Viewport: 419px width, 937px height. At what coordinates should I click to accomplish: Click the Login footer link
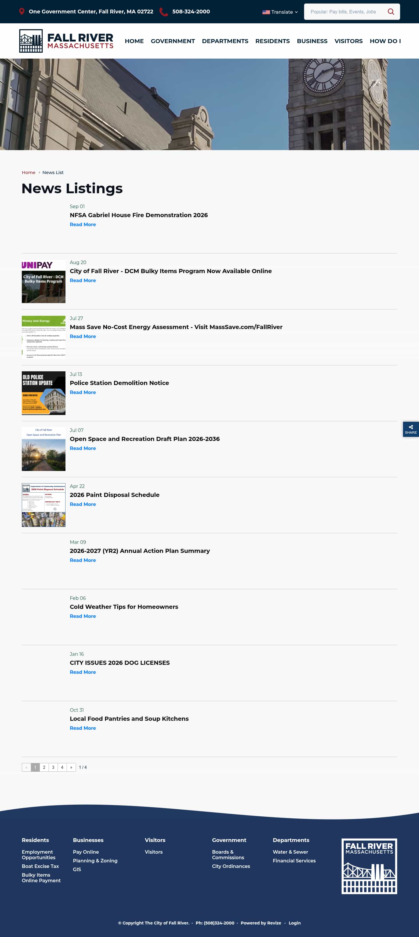[294, 923]
